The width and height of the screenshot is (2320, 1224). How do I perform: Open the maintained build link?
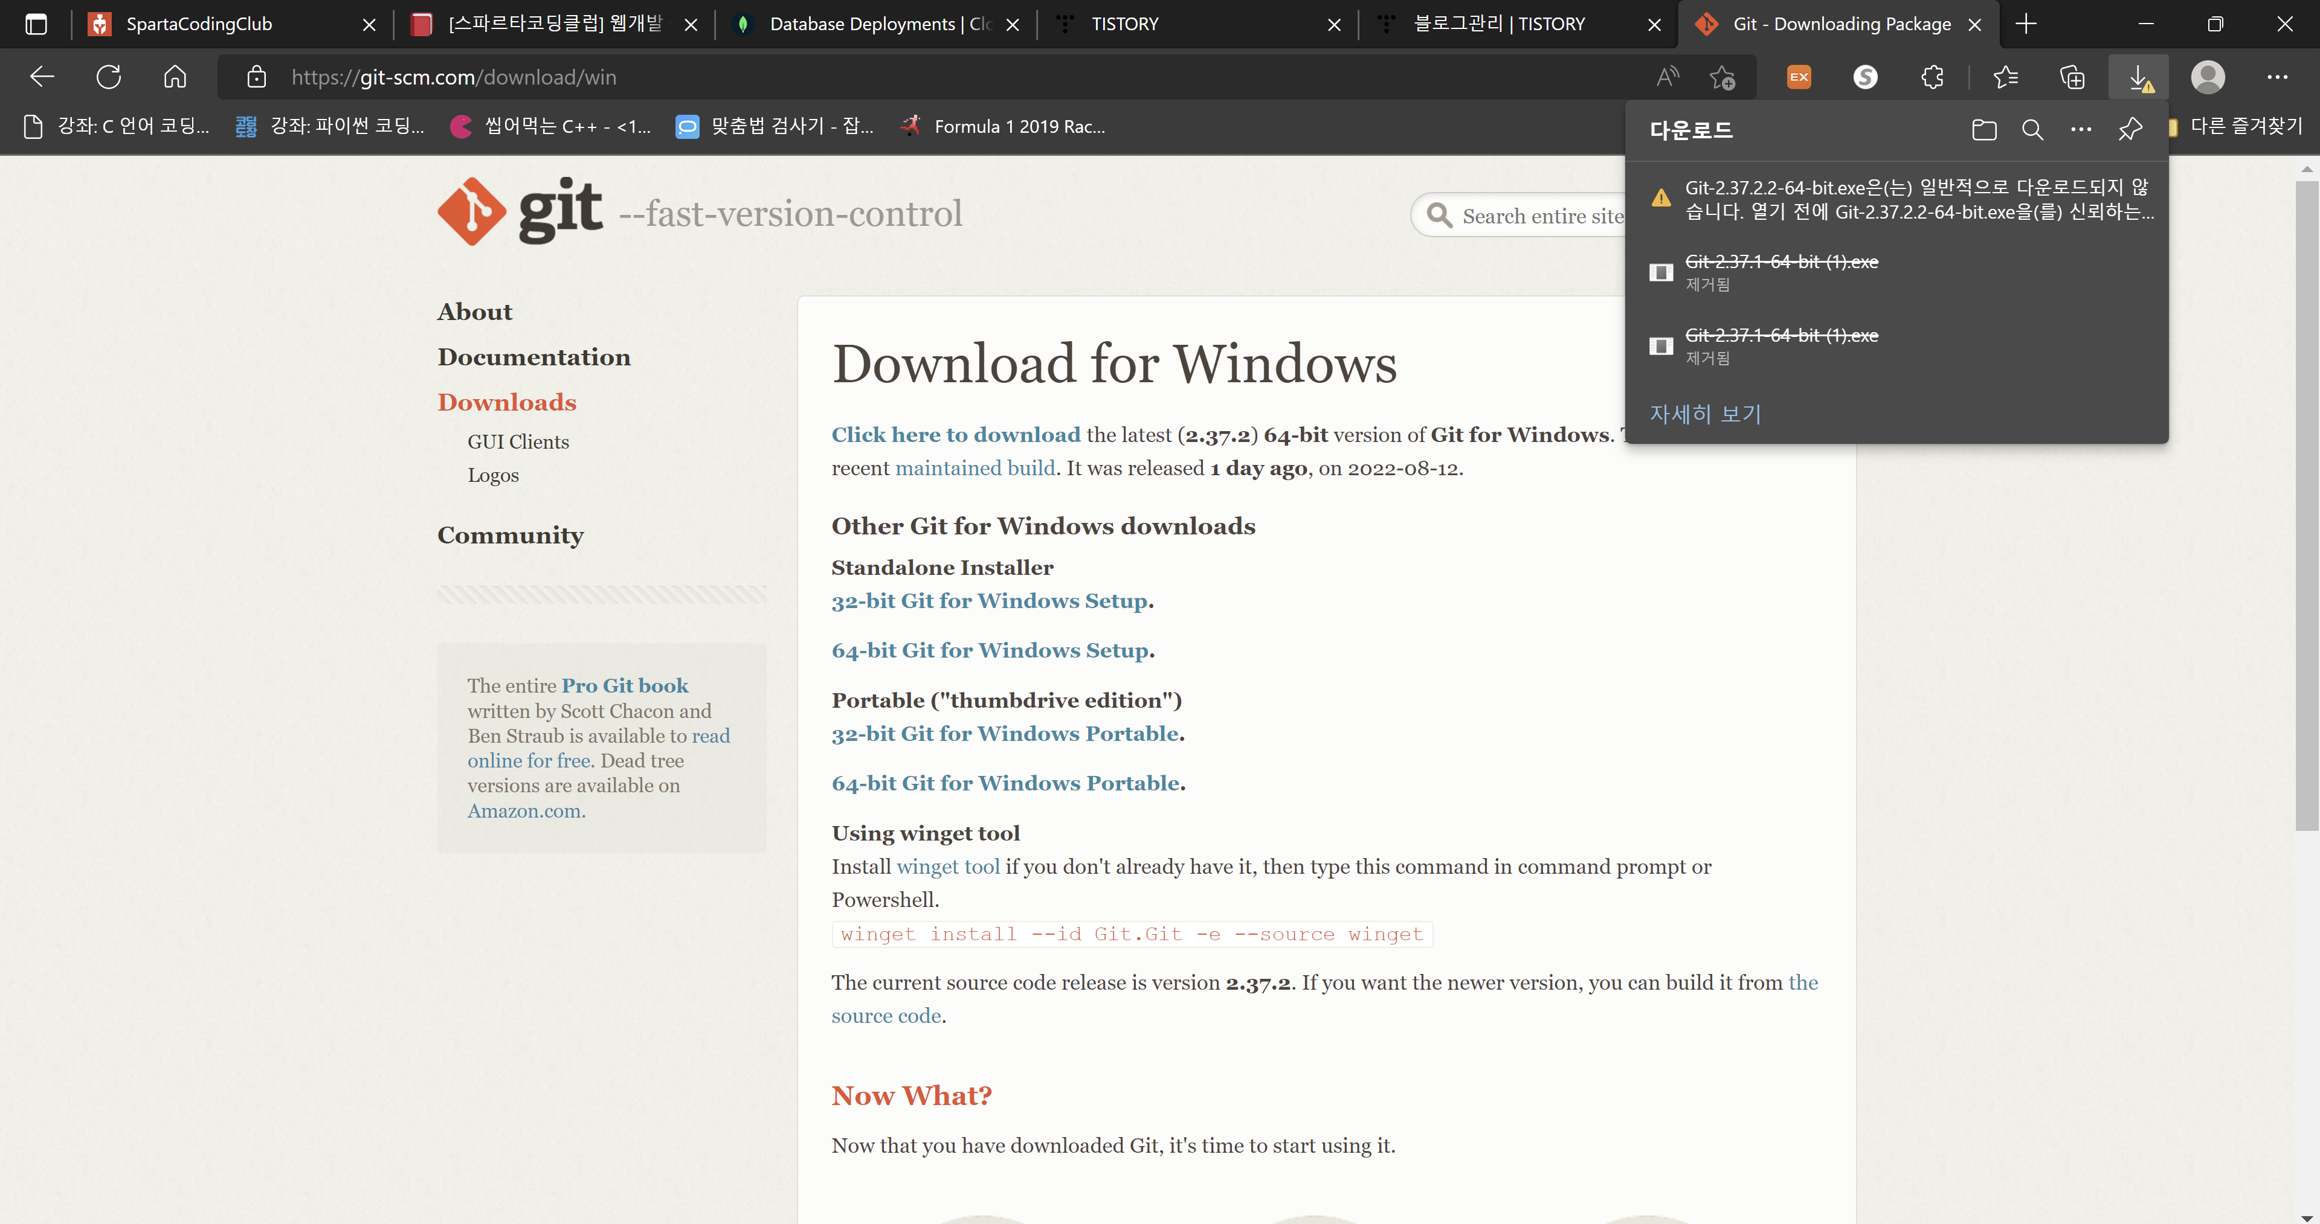pyautogui.click(x=975, y=468)
